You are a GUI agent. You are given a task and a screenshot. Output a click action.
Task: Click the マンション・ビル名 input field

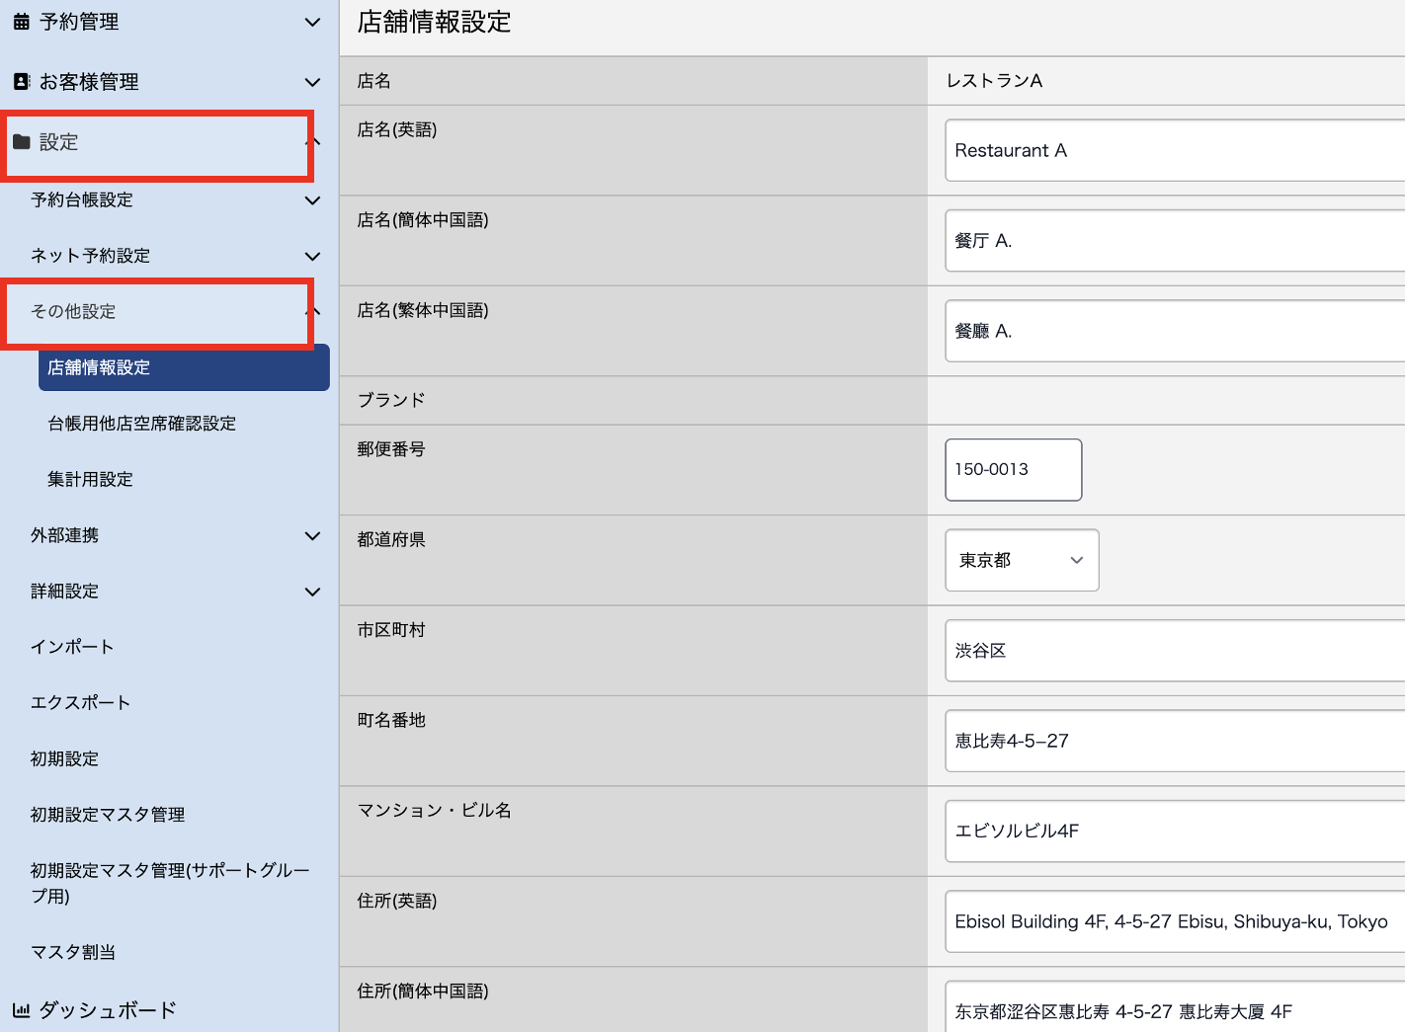(x=1175, y=831)
